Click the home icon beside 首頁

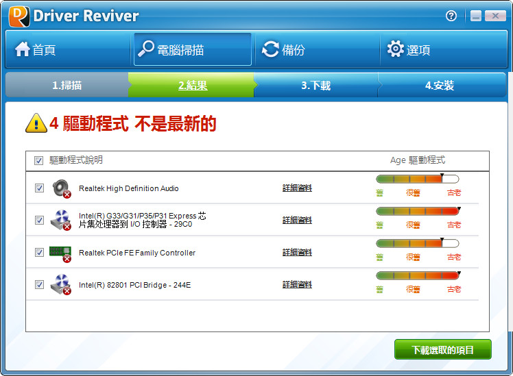coord(22,49)
